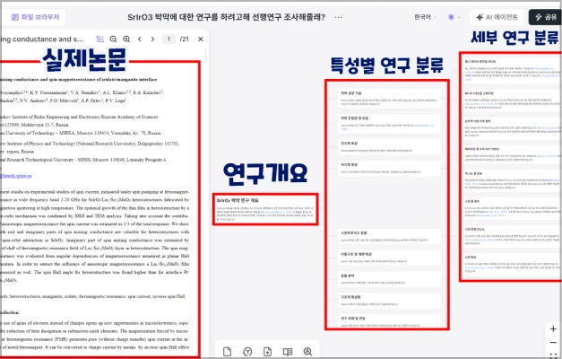Zoom out the mind map canvas with minus
Viewport: 562px width, 359px height.
[x=553, y=343]
